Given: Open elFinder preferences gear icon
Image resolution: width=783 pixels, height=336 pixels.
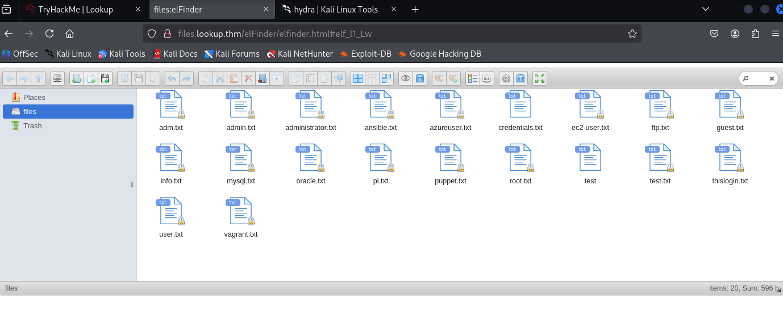Looking at the screenshot, I should click(x=506, y=78).
